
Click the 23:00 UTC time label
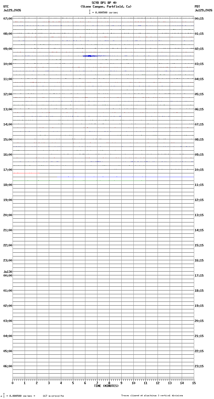tap(8, 260)
